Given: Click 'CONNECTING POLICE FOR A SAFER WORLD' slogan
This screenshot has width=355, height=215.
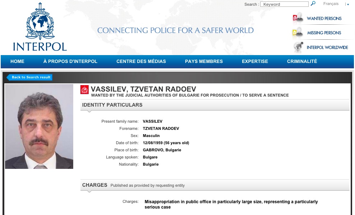Looking at the screenshot, I should point(176,30).
